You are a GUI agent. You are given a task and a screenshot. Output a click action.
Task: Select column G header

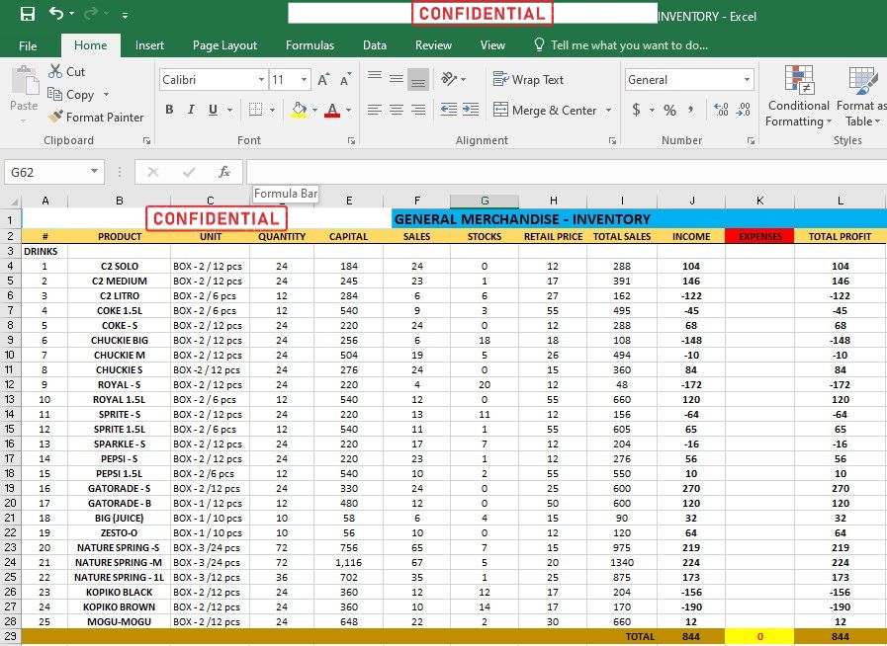(x=485, y=201)
